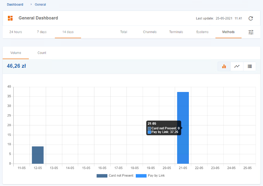Switch to the Total grouping tab
The width and height of the screenshot is (263, 186).
click(124, 32)
